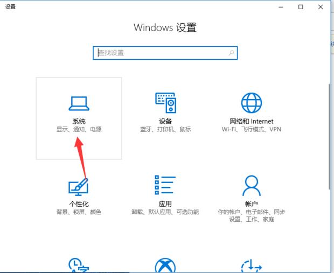
Task: Click the Wi-Fi、飞行模式、VPN description
Action: 252,129
